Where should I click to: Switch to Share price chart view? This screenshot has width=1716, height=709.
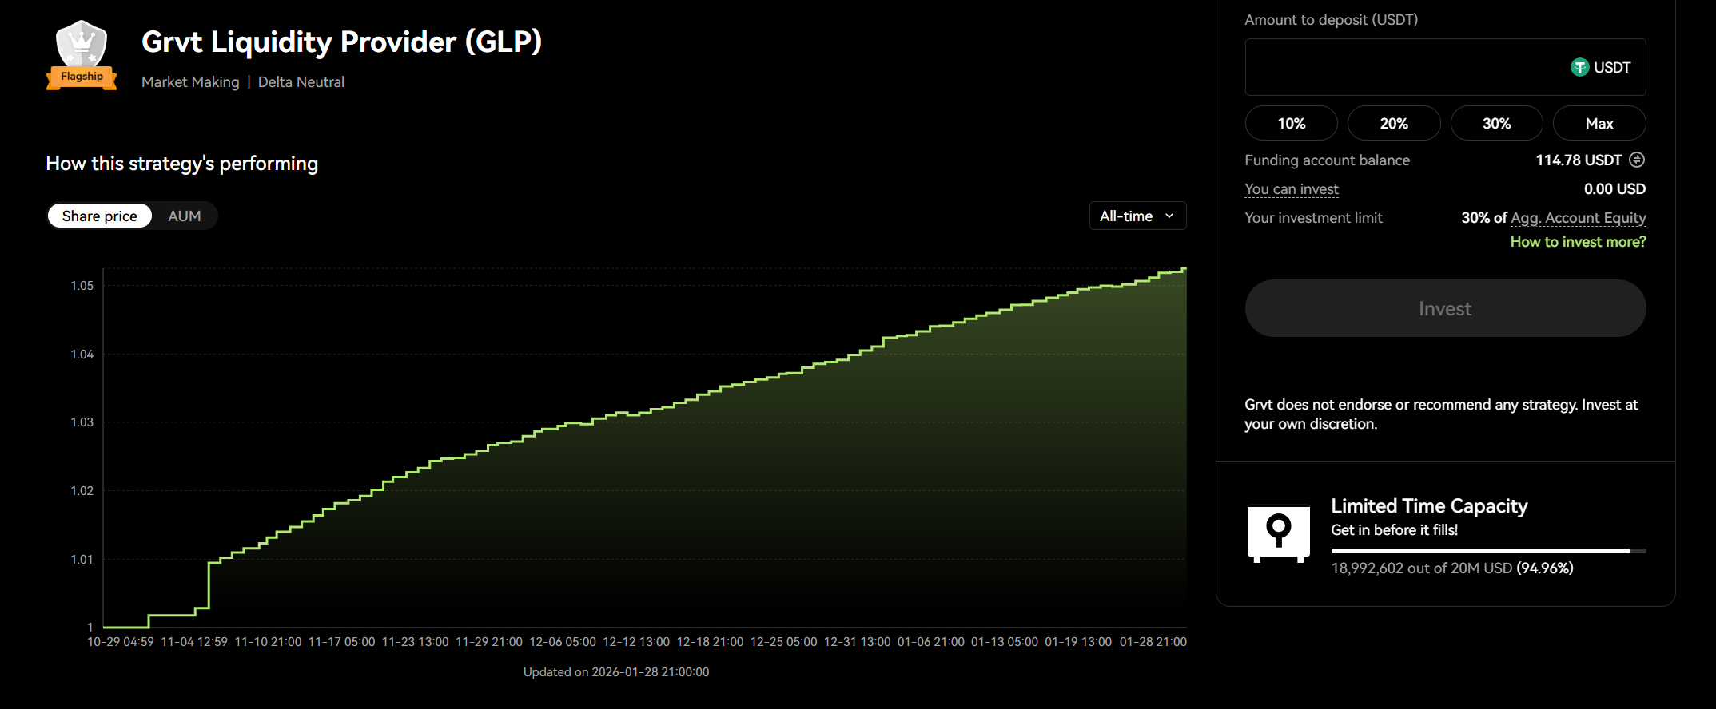[100, 216]
